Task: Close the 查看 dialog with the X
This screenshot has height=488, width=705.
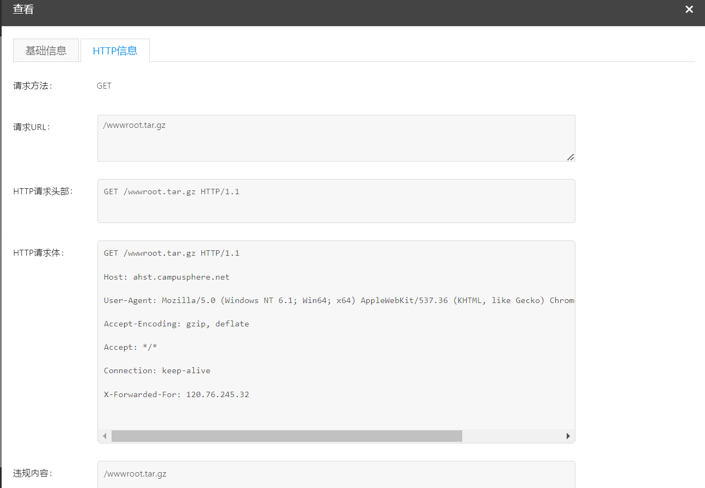Action: tap(689, 9)
